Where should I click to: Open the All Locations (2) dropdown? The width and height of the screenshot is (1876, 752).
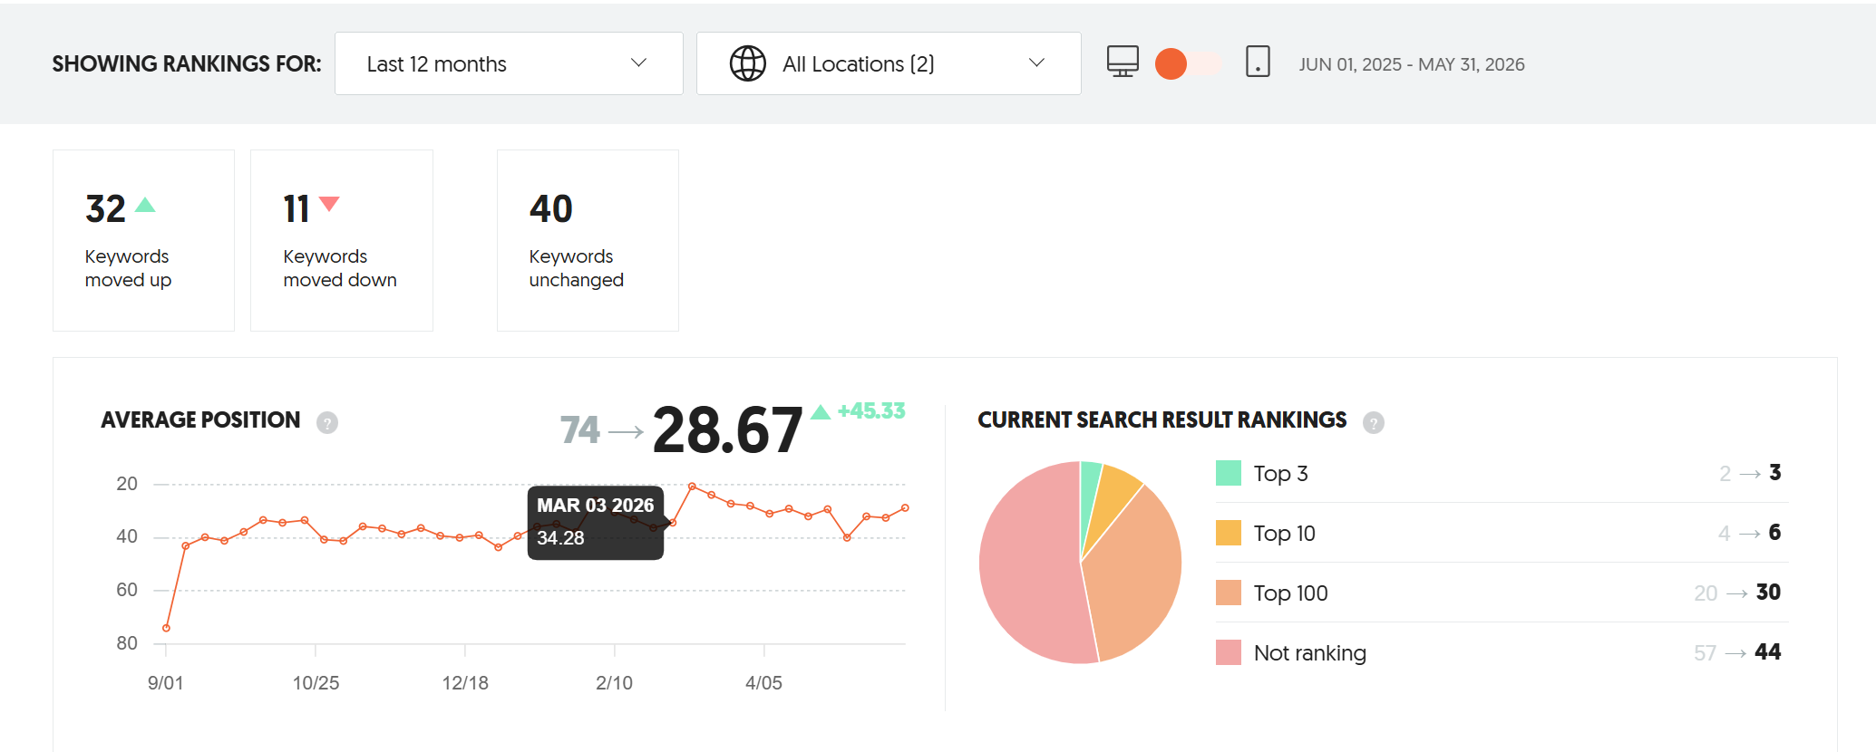889,63
